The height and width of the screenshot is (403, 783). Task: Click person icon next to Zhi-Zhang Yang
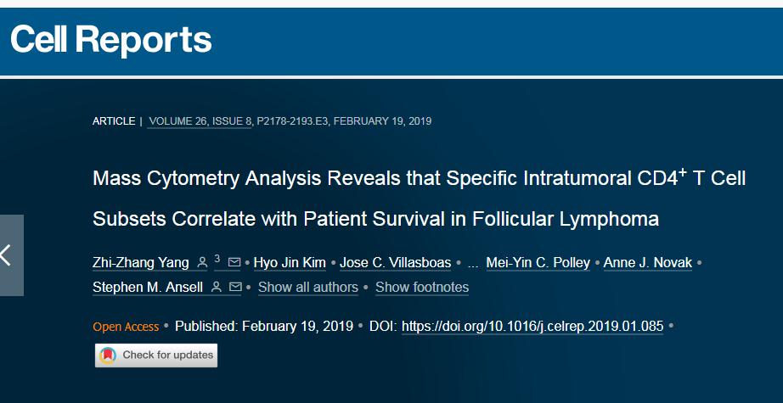click(202, 262)
